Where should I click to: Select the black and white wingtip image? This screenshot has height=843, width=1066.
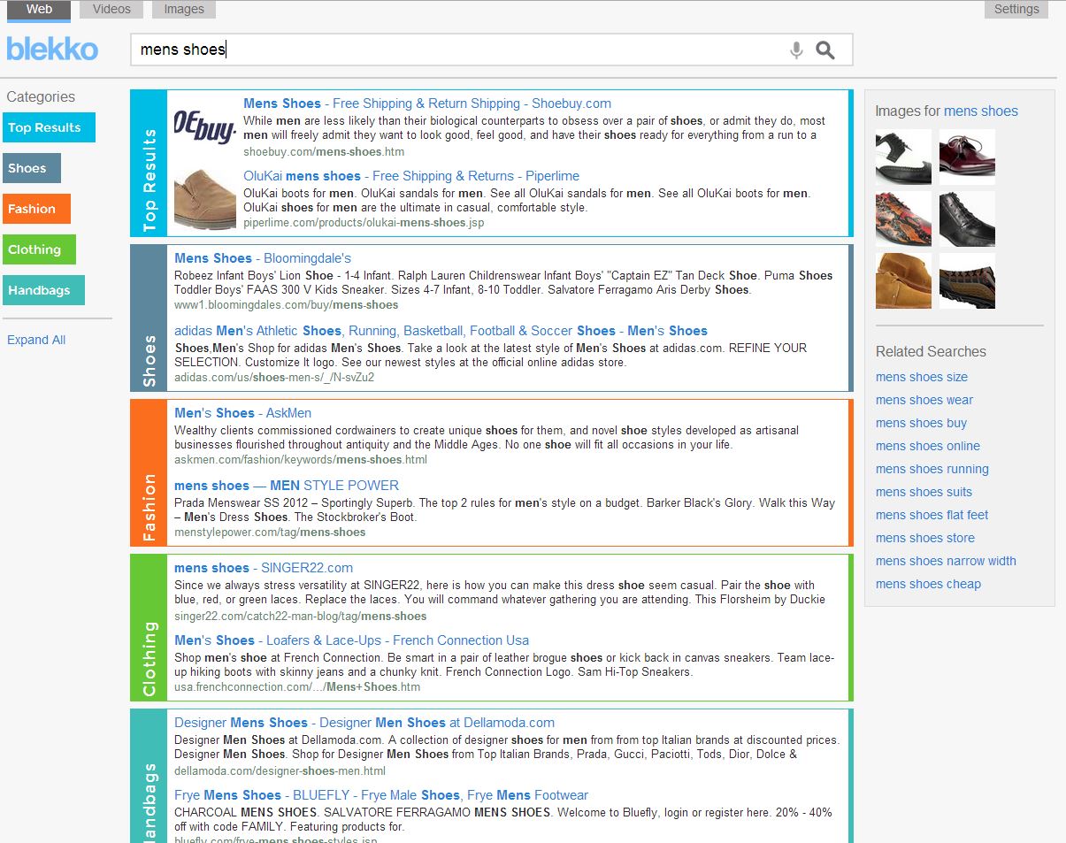click(x=903, y=157)
